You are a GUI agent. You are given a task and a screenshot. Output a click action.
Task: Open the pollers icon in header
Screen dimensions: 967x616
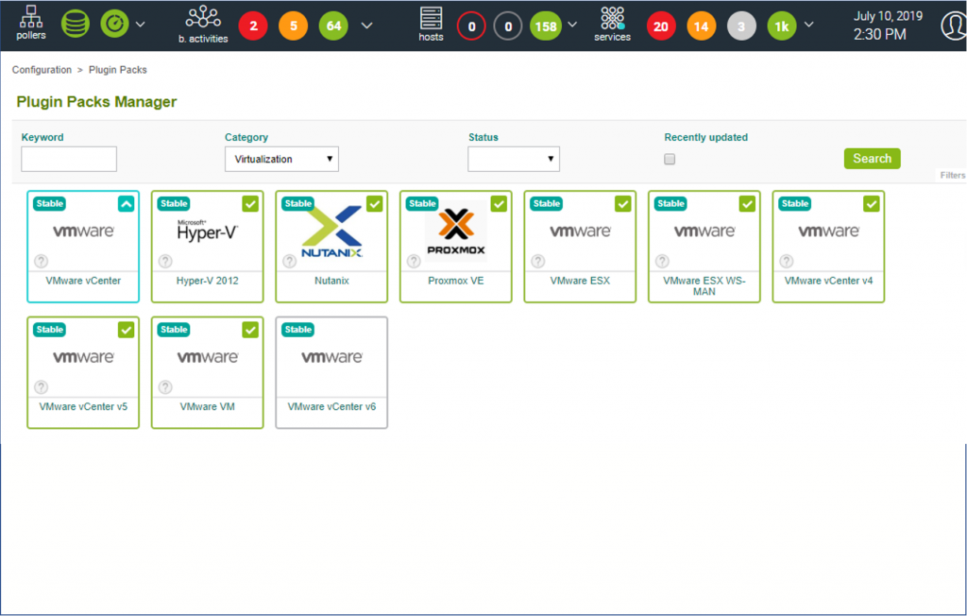[31, 23]
